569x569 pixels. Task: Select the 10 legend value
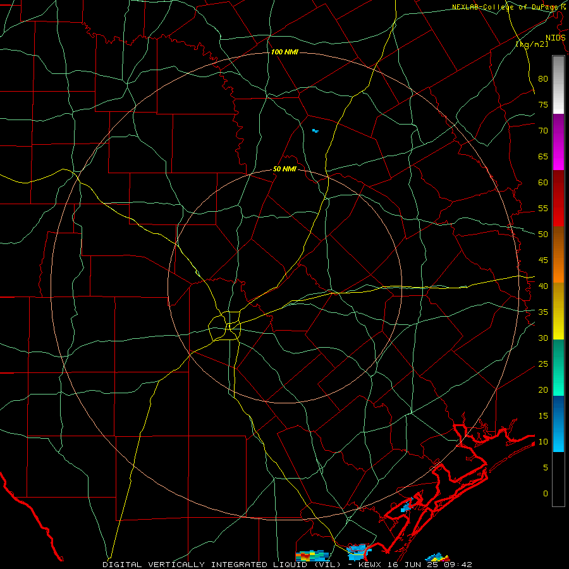(543, 442)
